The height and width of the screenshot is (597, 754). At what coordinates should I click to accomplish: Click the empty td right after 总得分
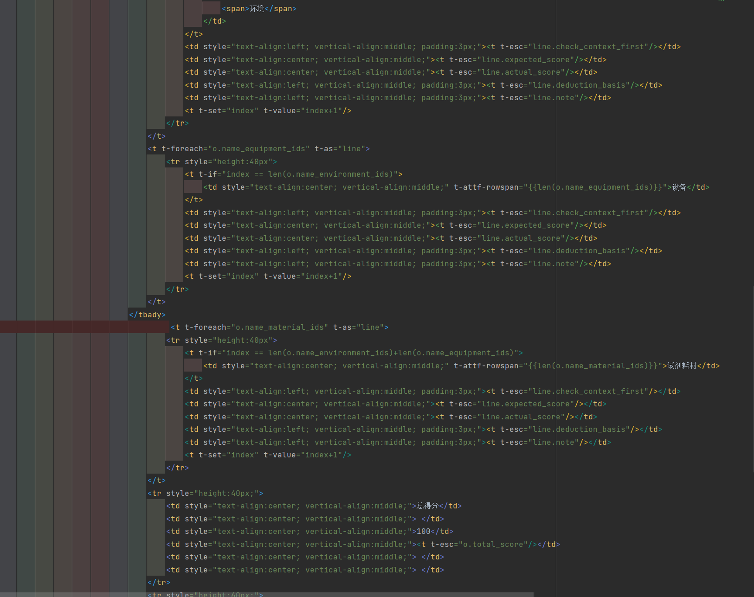[x=305, y=519]
